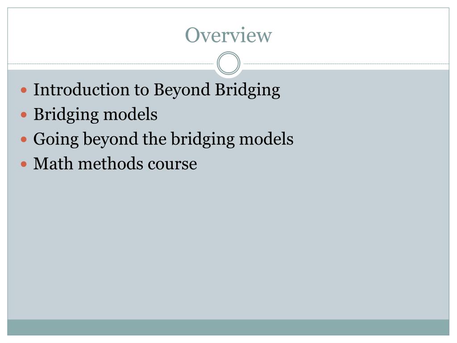Click the word Bridging in first bullet

point(247,90)
